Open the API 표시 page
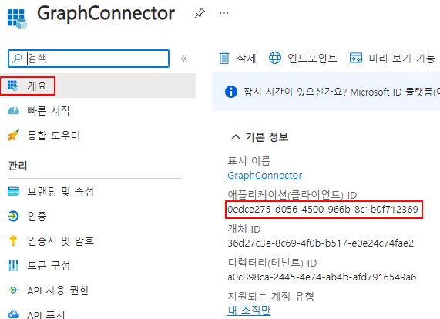Viewport: 440px width, 319px height. (x=46, y=314)
